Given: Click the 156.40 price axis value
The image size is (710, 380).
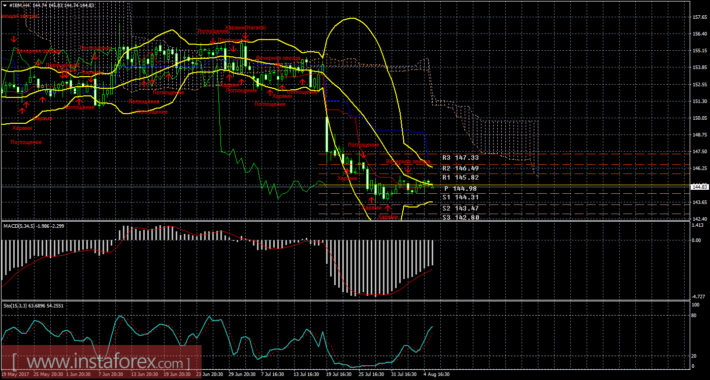Looking at the screenshot, I should pos(699,34).
